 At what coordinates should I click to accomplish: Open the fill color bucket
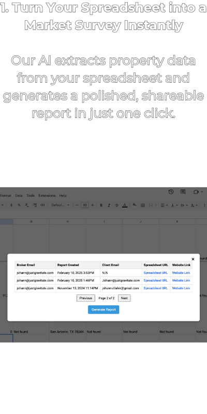135,205
